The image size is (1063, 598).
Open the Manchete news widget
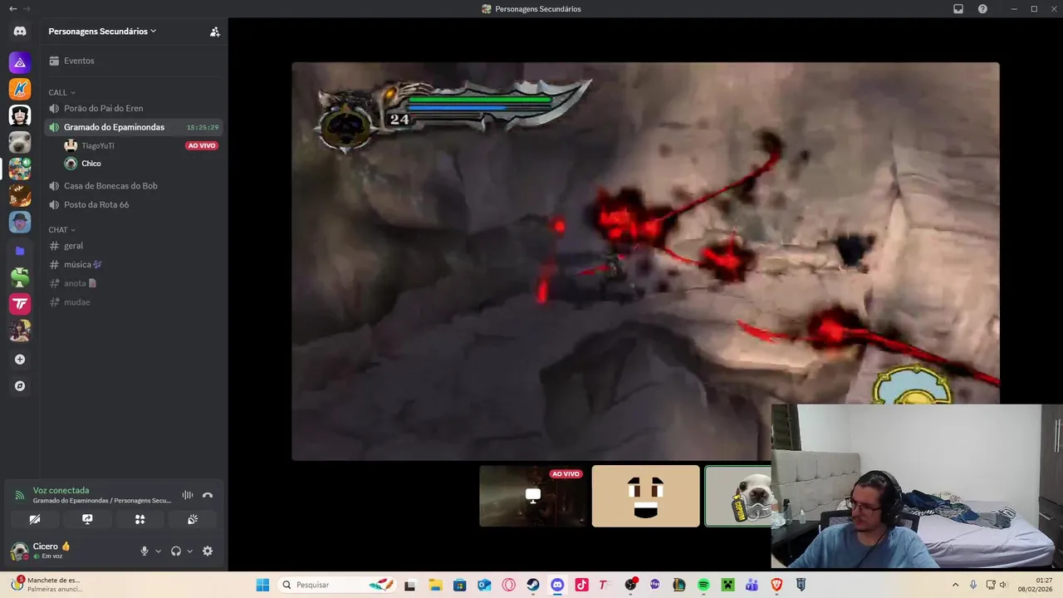point(48,585)
